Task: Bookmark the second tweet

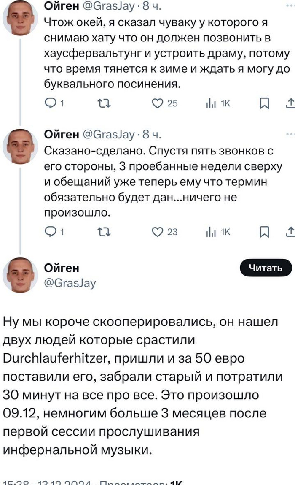Action: [x=264, y=232]
